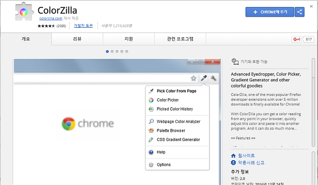This screenshot has width=318, height=185.
Task: Choose Webpage Color Analyzer menu text
Action: click(x=178, y=121)
